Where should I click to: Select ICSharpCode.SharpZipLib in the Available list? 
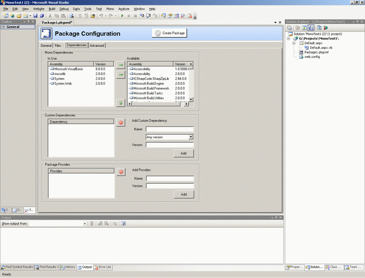point(151,79)
